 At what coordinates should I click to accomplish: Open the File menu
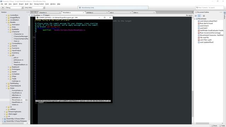2,4
